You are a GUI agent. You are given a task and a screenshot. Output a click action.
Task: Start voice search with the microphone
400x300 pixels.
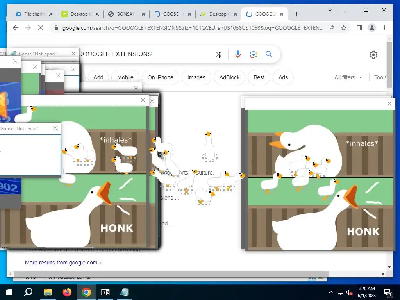pos(238,54)
